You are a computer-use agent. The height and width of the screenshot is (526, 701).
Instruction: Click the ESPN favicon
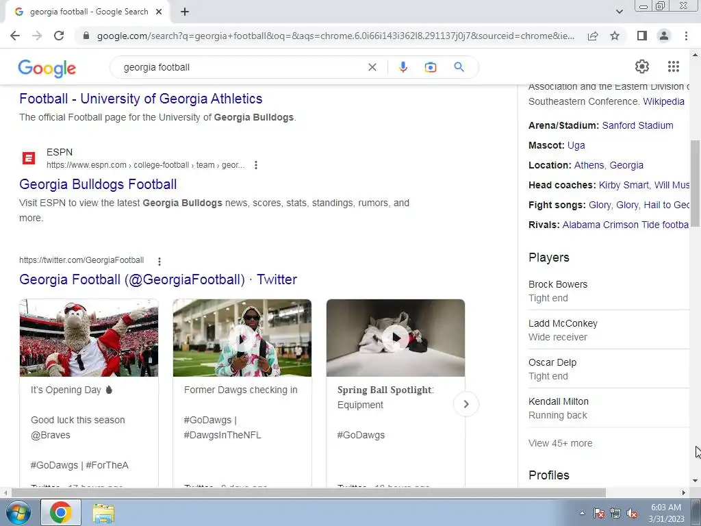tap(29, 158)
